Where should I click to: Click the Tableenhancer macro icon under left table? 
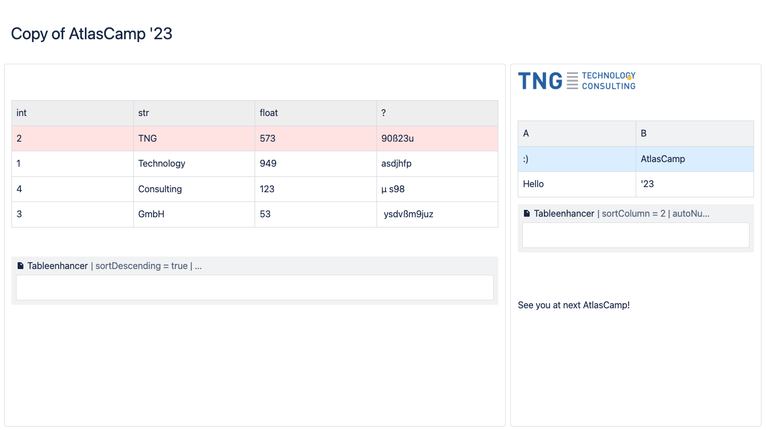click(x=21, y=266)
